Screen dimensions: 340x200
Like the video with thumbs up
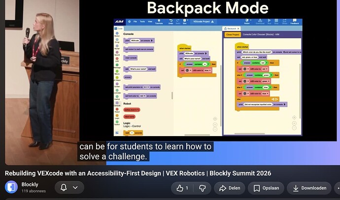pyautogui.click(x=182, y=188)
